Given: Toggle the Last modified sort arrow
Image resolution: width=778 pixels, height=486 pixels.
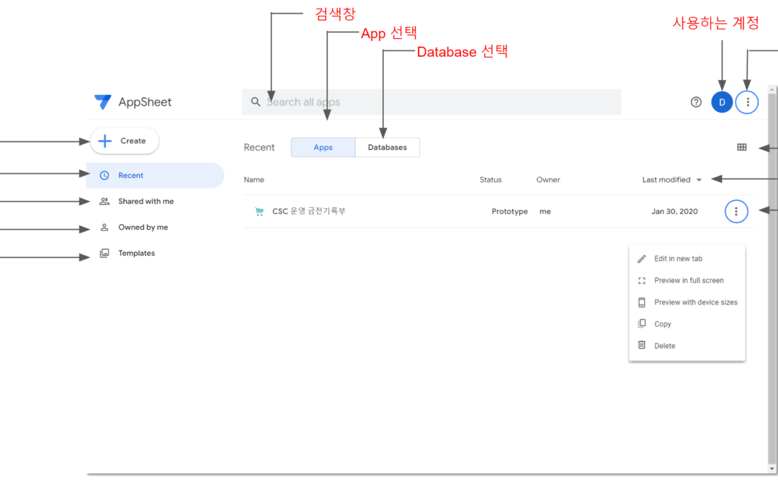Looking at the screenshot, I should tap(699, 180).
